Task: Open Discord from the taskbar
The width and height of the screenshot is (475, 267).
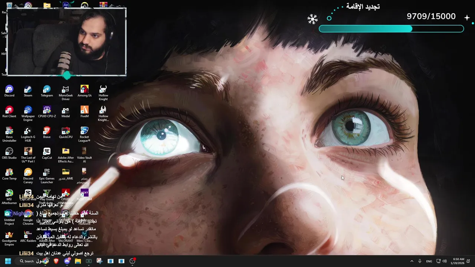Action: [x=67, y=261]
